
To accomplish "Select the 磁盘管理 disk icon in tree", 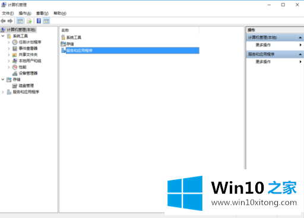I will click(15, 86).
